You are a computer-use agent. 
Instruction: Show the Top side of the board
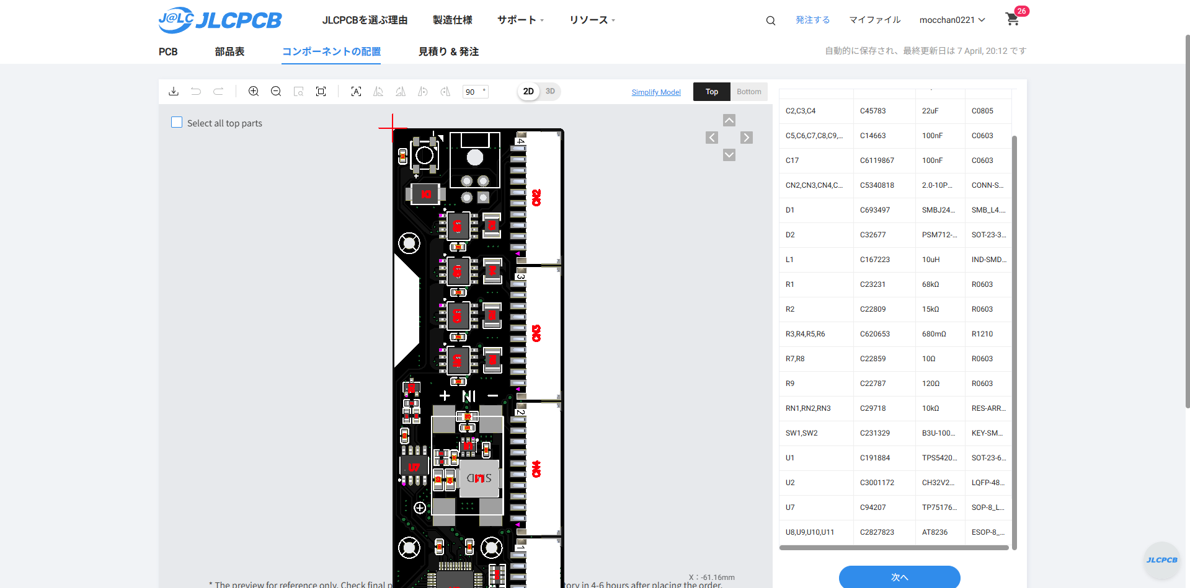712,92
